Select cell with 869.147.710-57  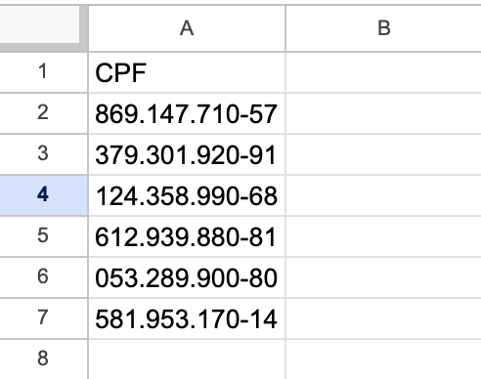tap(187, 113)
